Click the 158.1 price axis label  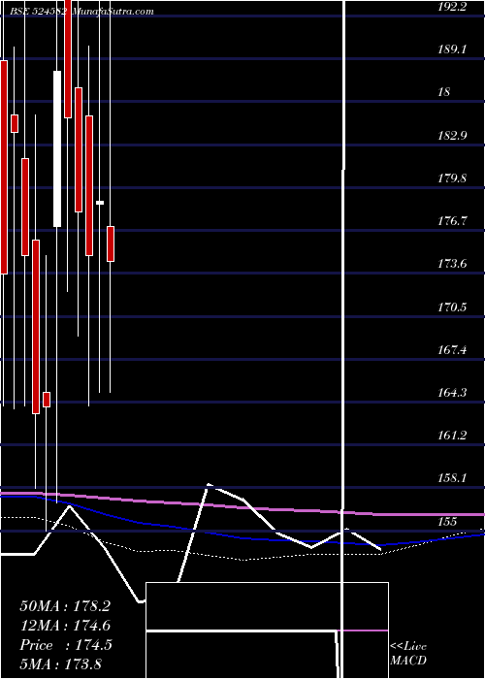pyautogui.click(x=451, y=478)
